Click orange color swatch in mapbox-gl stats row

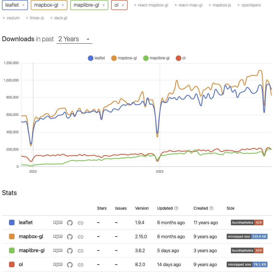(12, 236)
